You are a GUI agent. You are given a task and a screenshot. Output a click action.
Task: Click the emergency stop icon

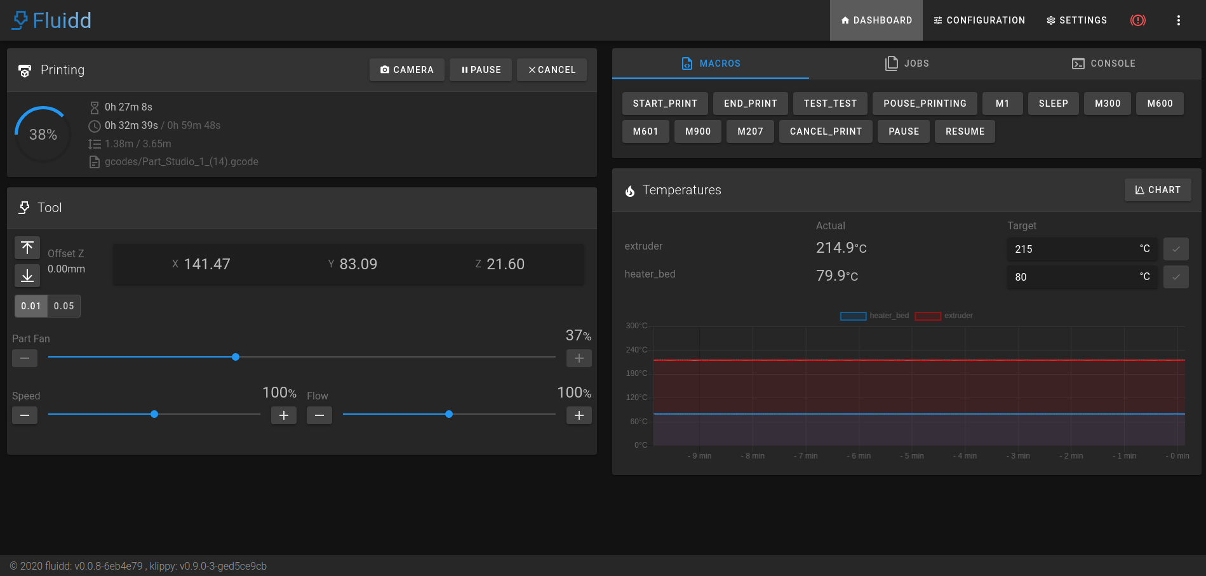pos(1137,20)
